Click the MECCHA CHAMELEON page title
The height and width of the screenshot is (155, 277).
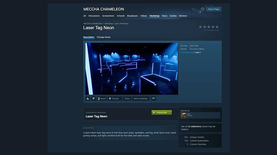coord(104,9)
